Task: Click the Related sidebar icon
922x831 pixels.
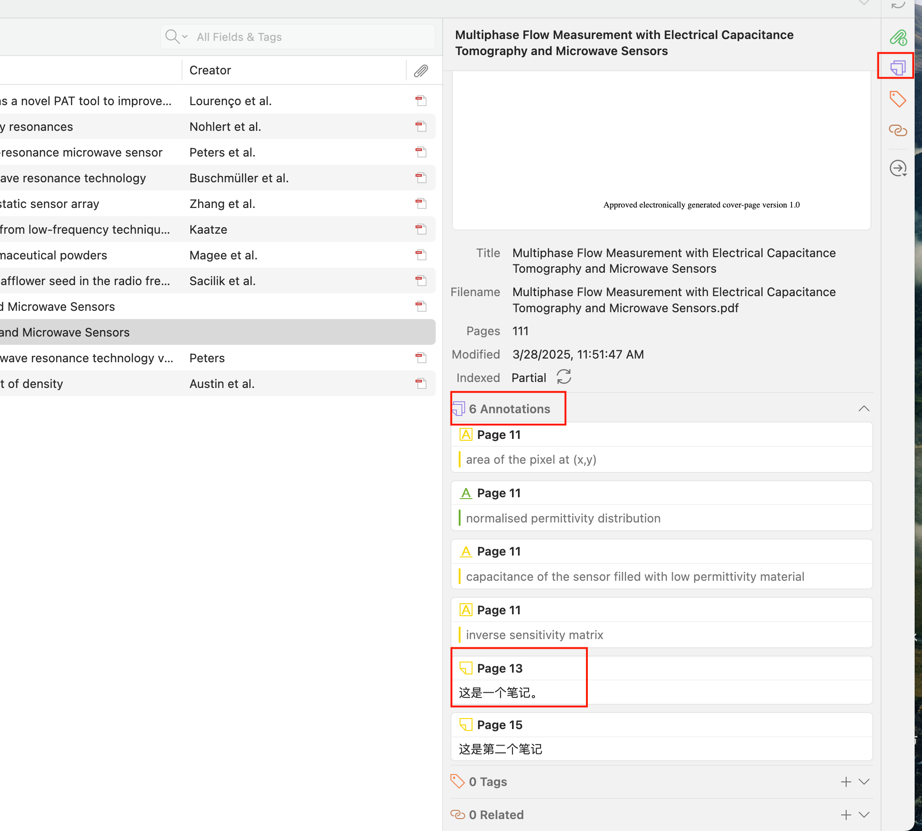Action: tap(898, 130)
